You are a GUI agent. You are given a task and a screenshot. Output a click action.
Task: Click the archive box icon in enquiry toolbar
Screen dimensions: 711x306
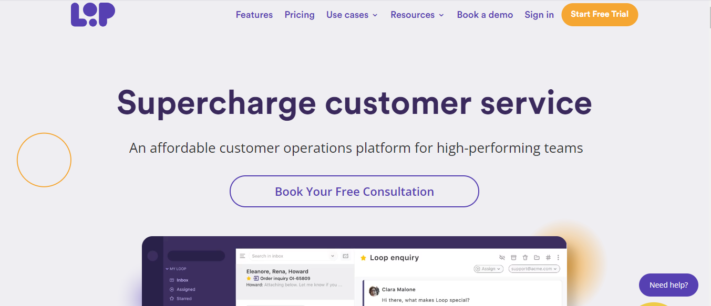click(513, 258)
